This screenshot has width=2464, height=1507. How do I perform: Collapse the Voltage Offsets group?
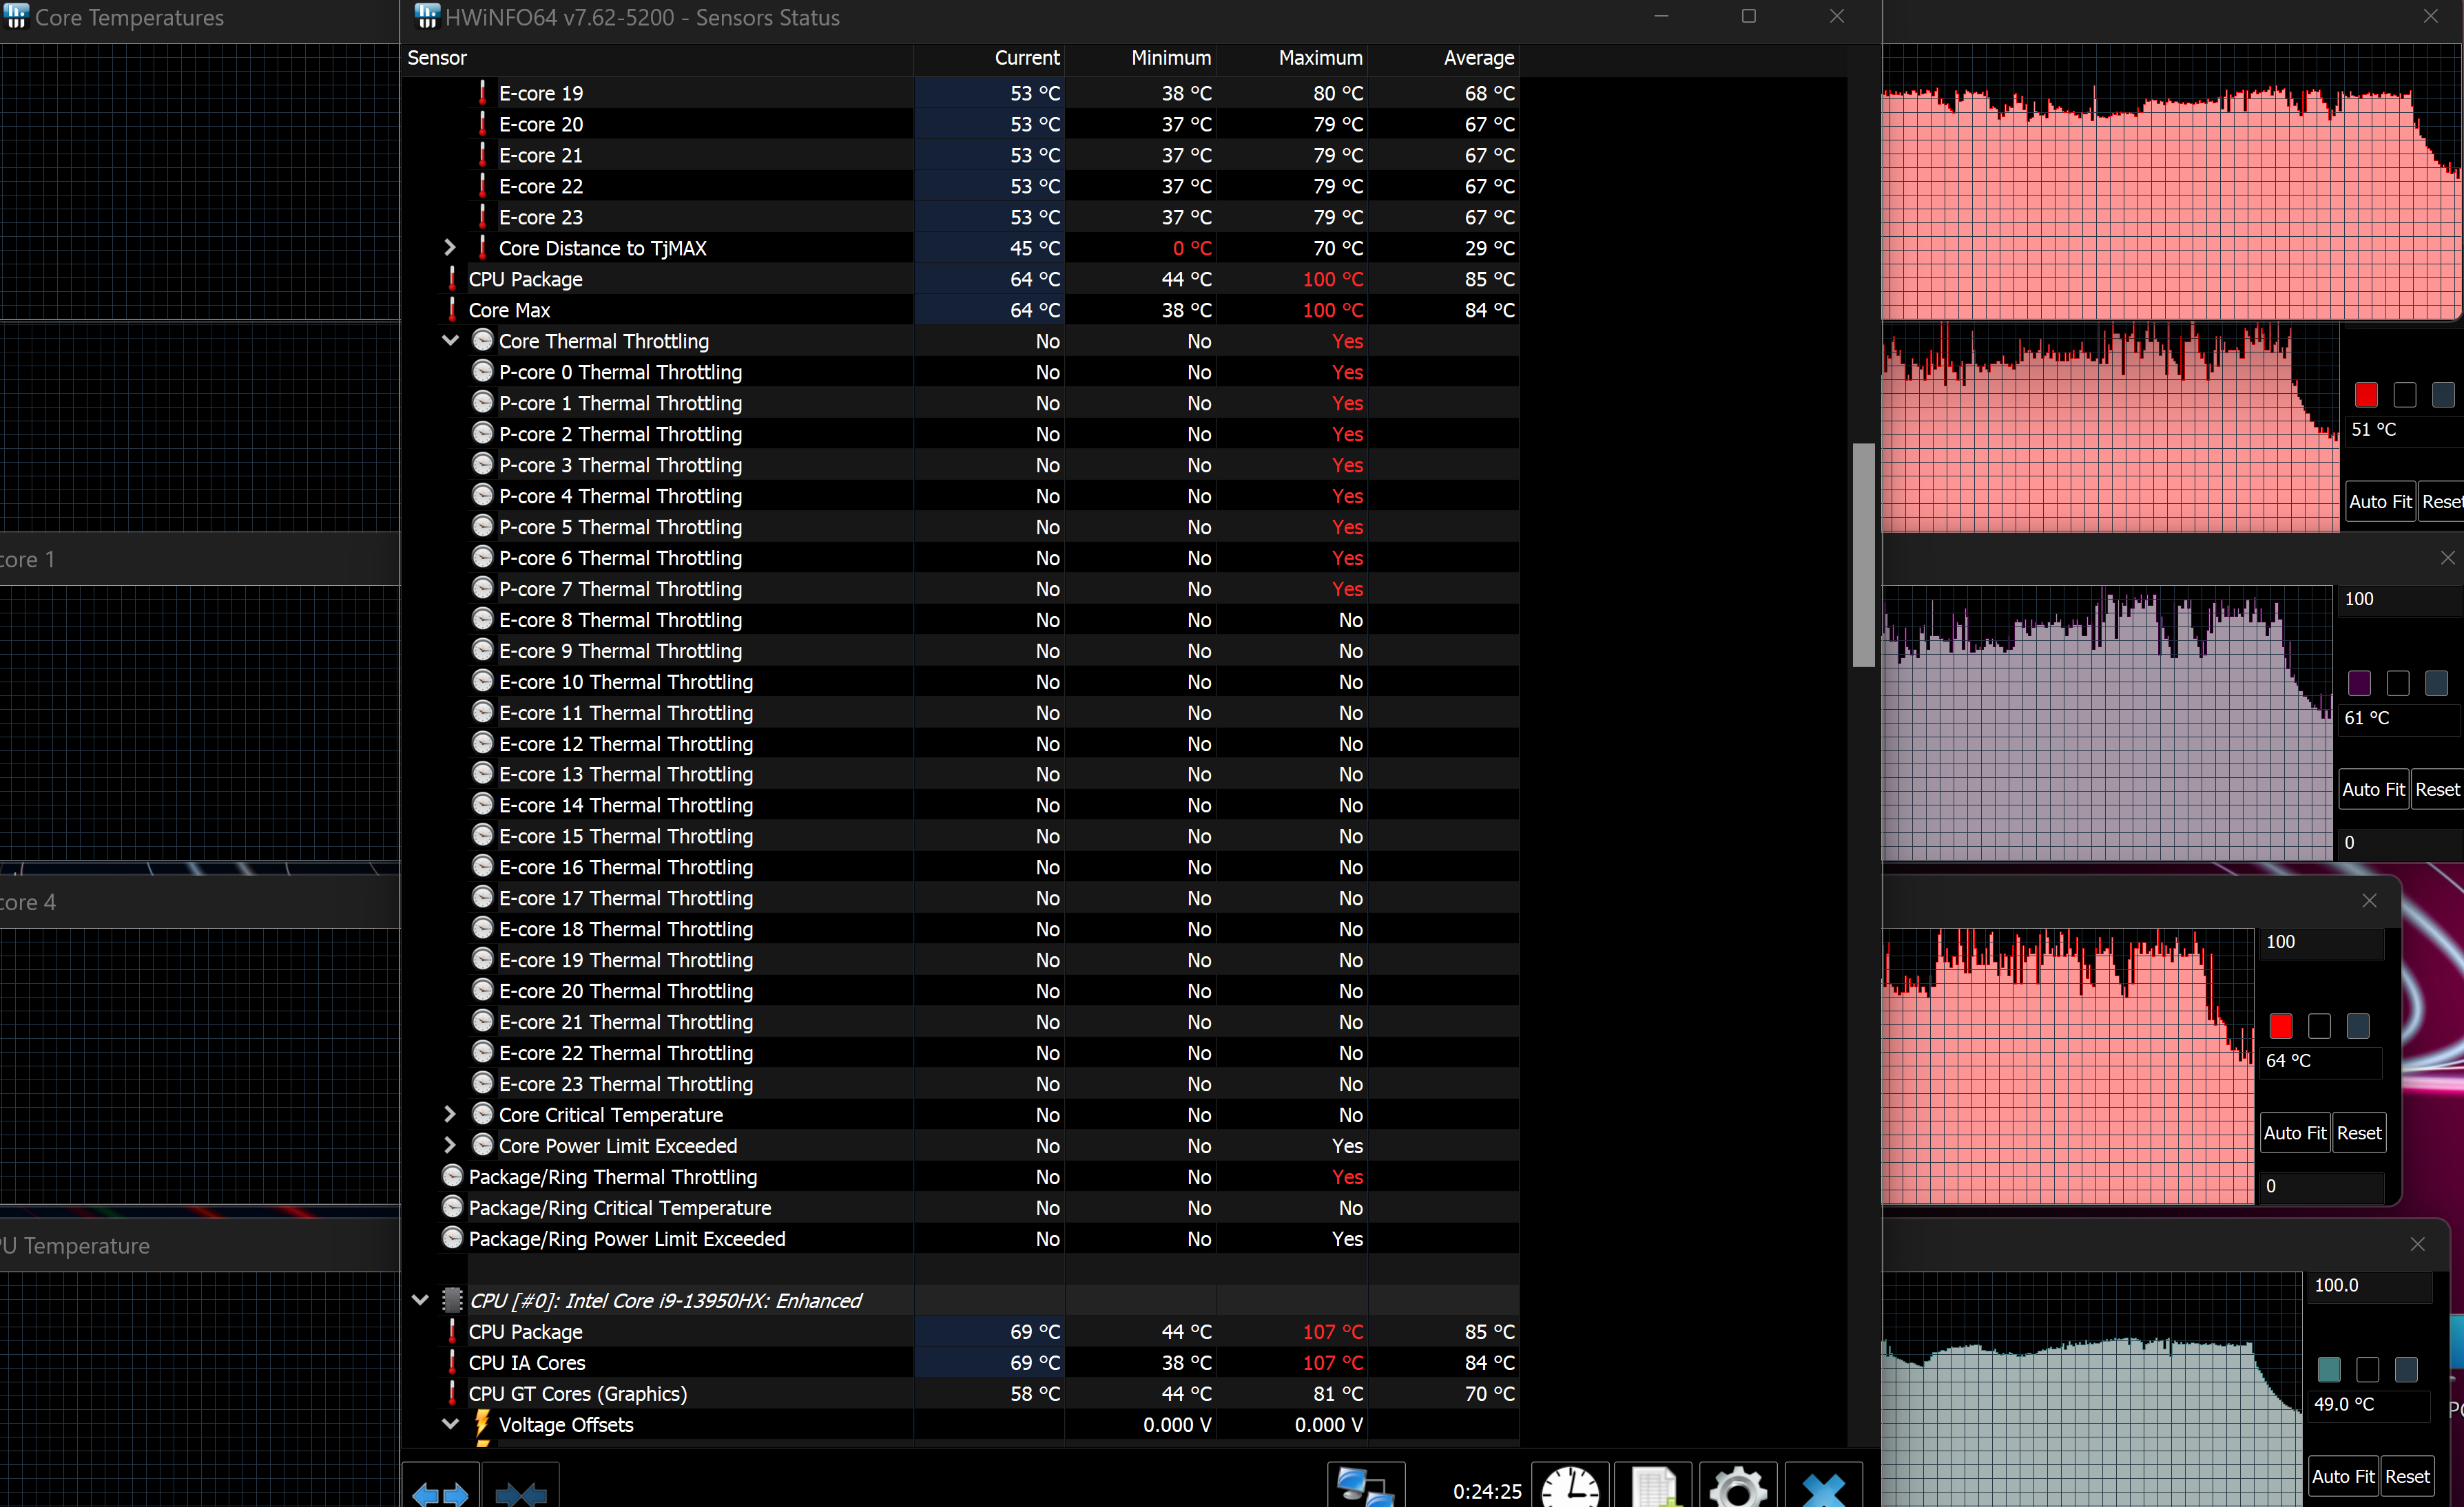(x=450, y=1424)
